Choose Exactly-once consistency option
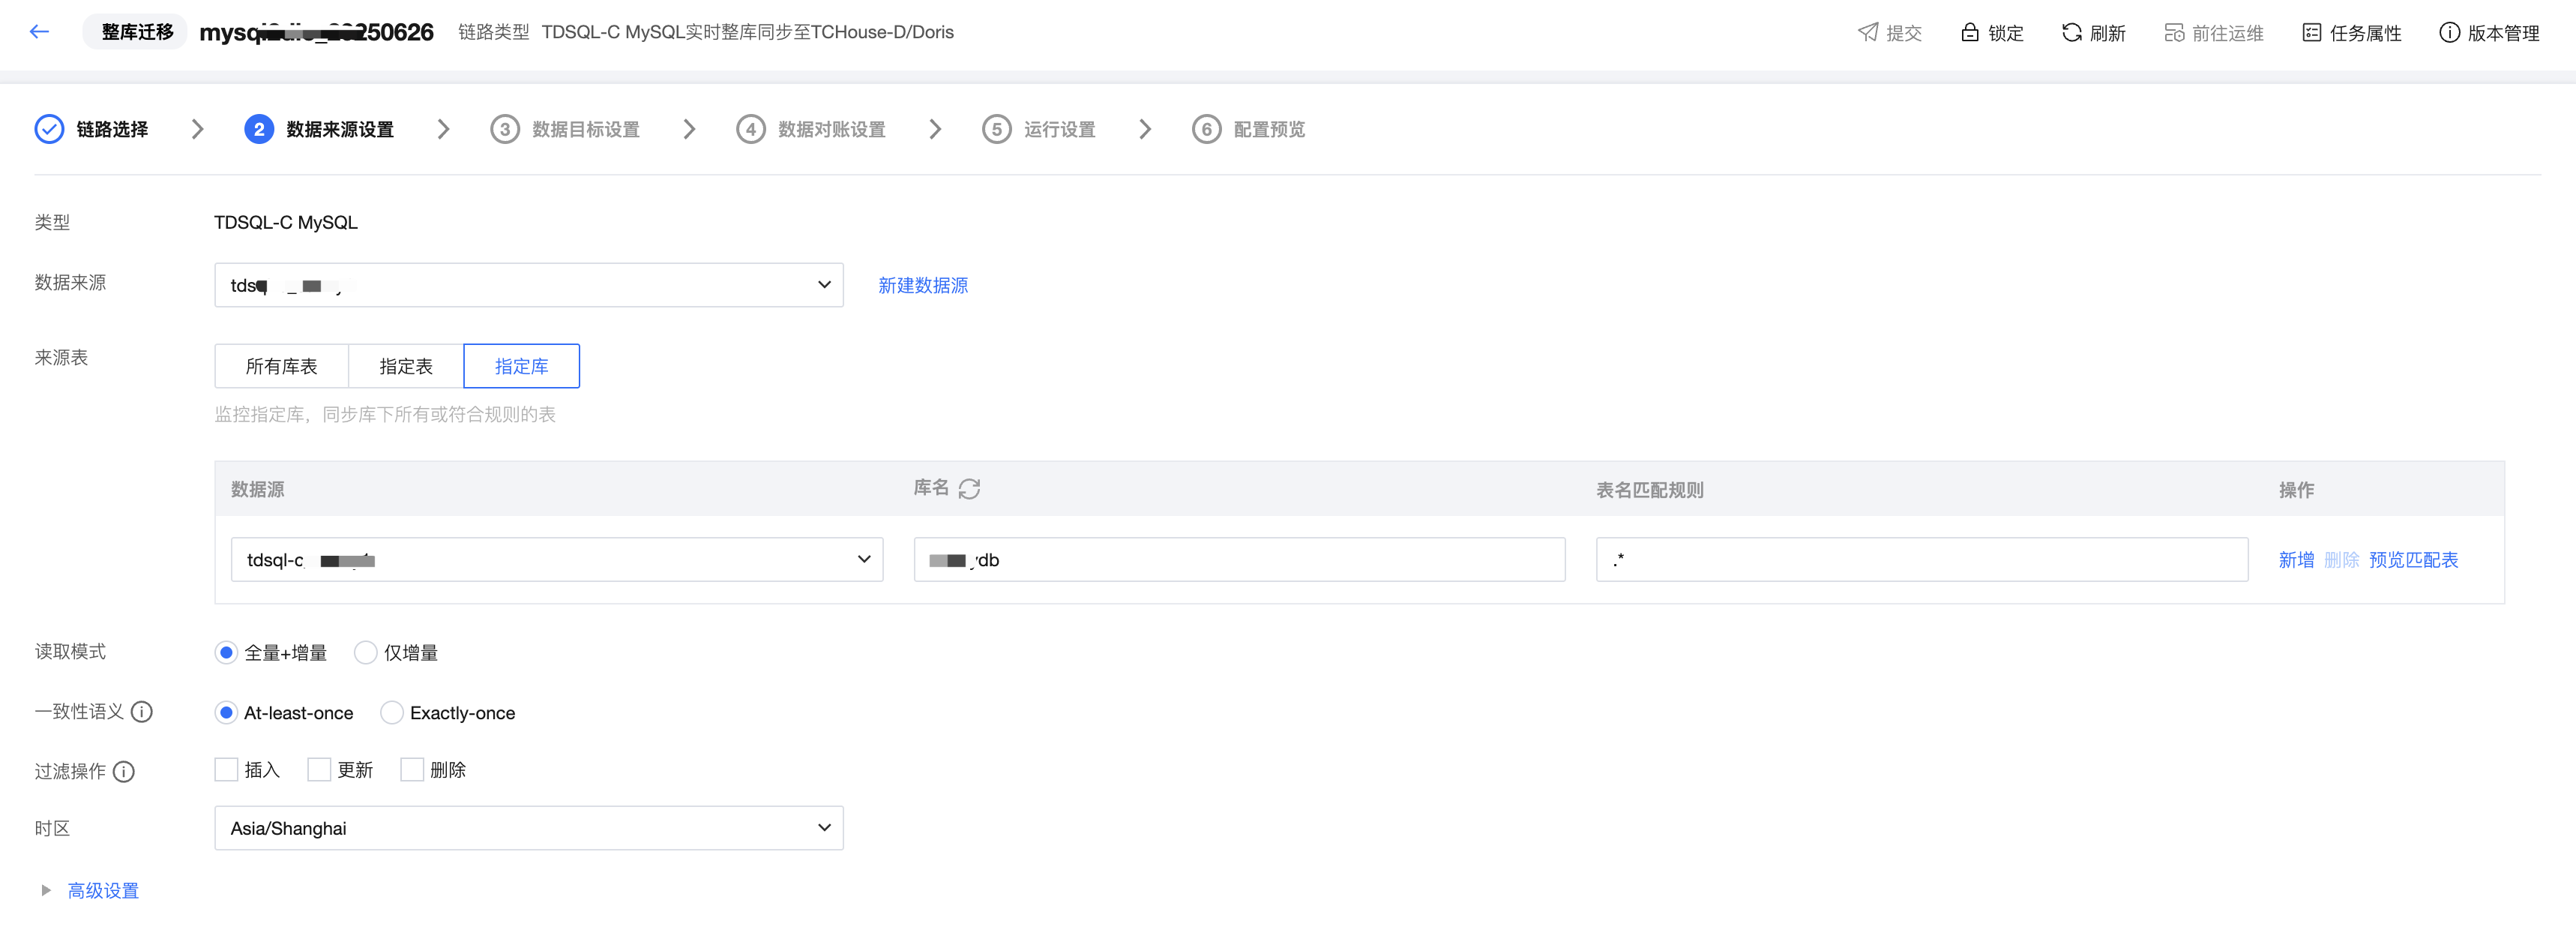The height and width of the screenshot is (936, 2576). (392, 713)
